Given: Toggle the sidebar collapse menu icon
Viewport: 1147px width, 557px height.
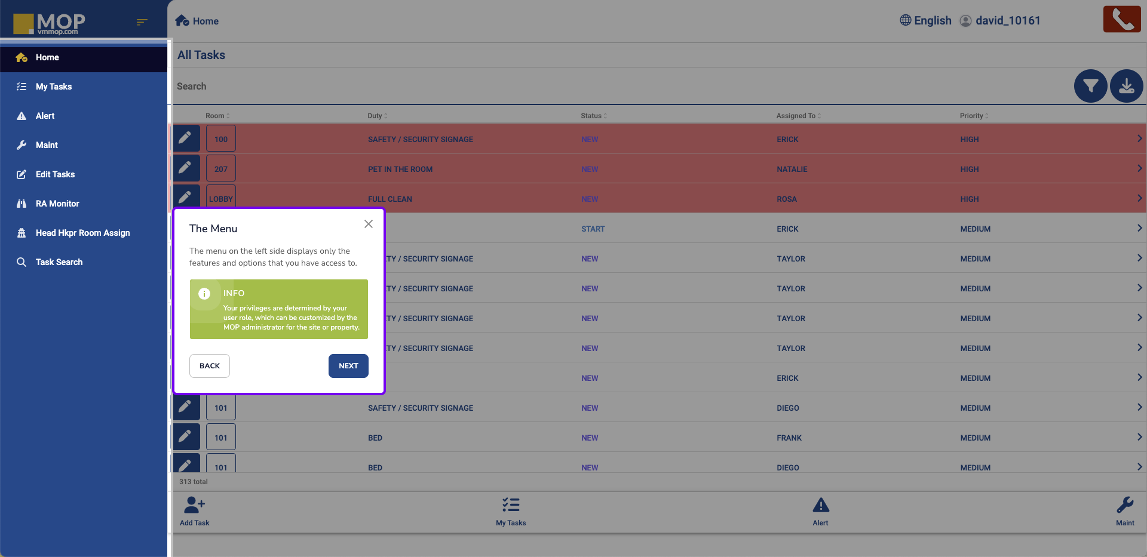Looking at the screenshot, I should 142,22.
